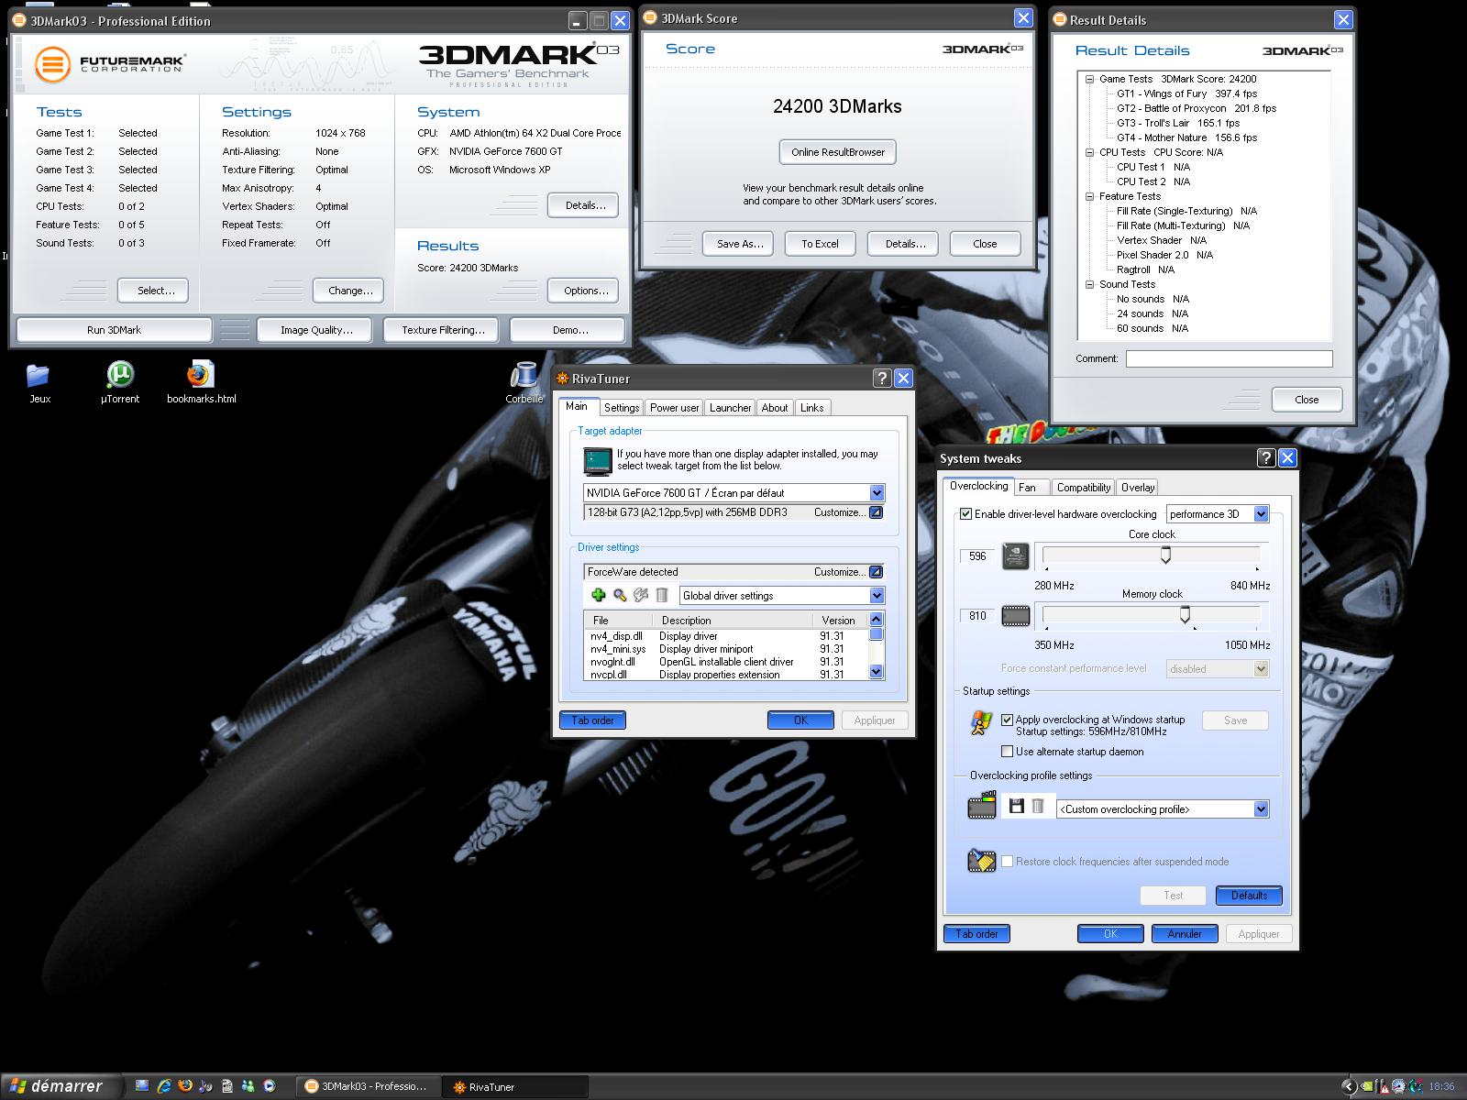Click the memory chip icon beside 810

click(1015, 616)
